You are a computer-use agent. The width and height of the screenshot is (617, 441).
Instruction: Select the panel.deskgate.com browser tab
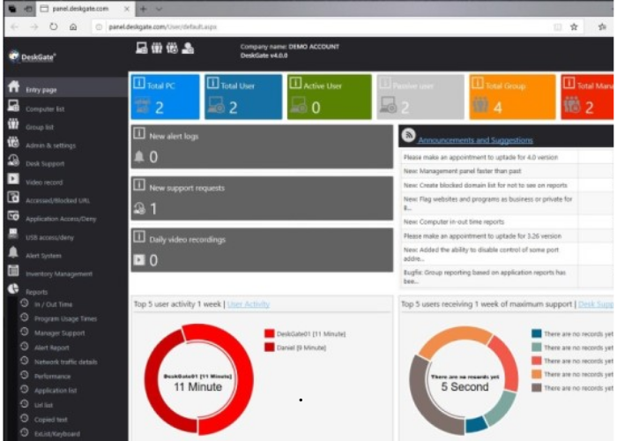click(85, 9)
